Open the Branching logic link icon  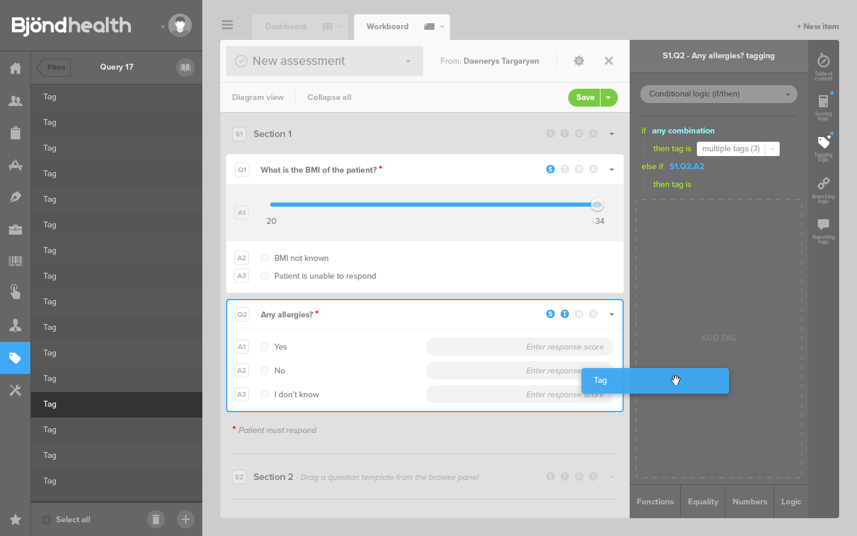823,184
